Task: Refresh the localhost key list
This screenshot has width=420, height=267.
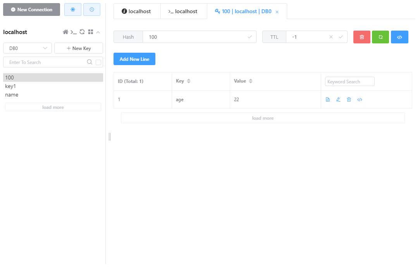Action: pos(82,32)
